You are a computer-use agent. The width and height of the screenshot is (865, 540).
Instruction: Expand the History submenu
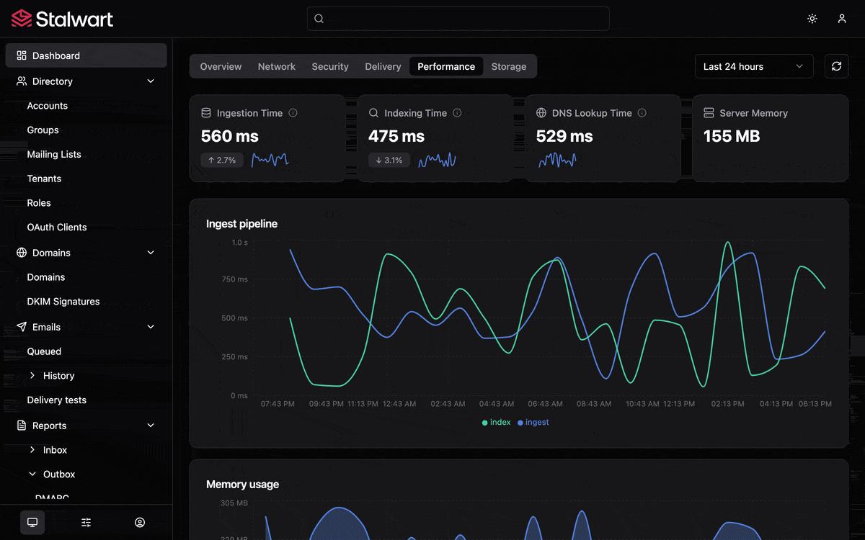tap(32, 376)
